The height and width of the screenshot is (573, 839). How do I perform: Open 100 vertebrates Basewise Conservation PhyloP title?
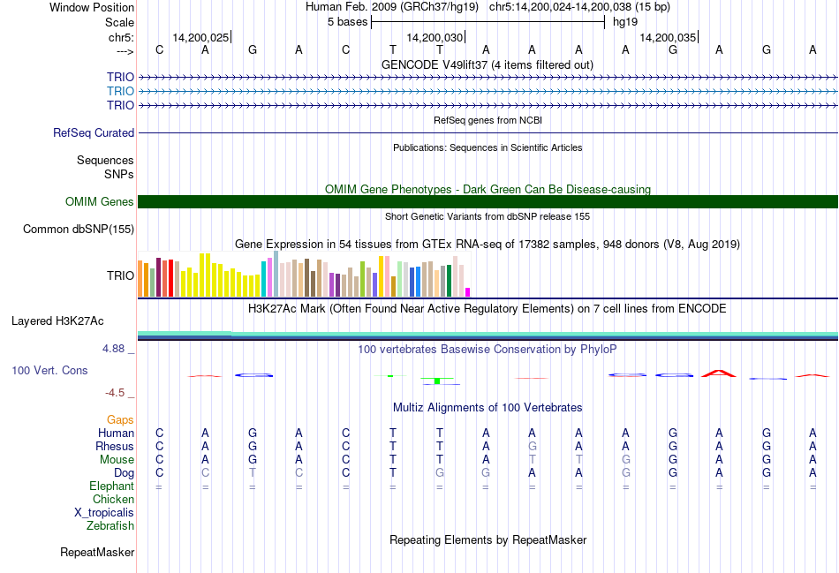pyautogui.click(x=488, y=350)
